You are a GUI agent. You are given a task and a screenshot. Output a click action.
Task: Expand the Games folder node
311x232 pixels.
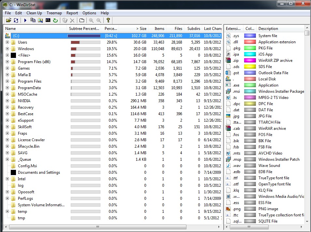point(7,68)
